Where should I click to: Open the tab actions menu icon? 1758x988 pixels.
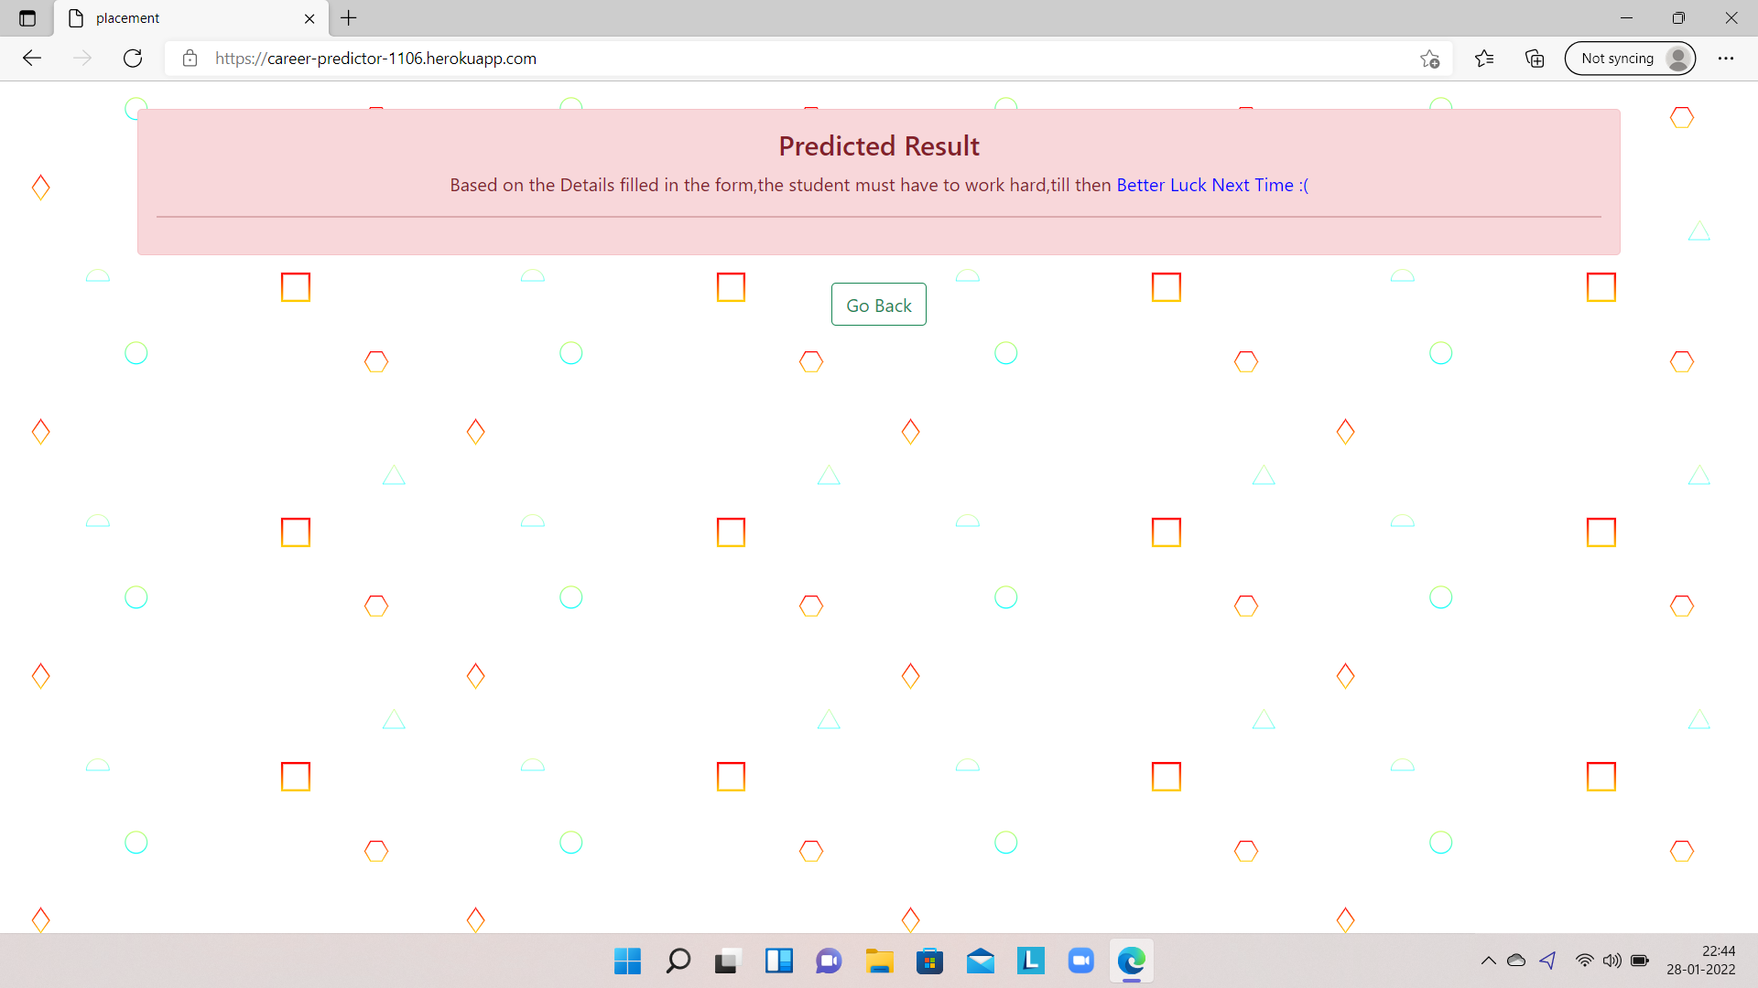click(27, 18)
